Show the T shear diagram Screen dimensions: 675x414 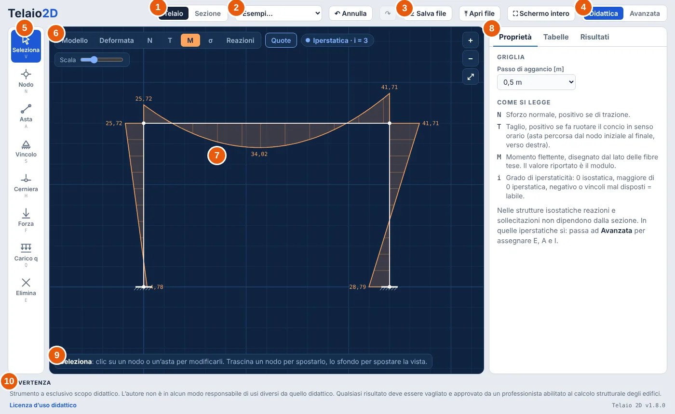170,40
